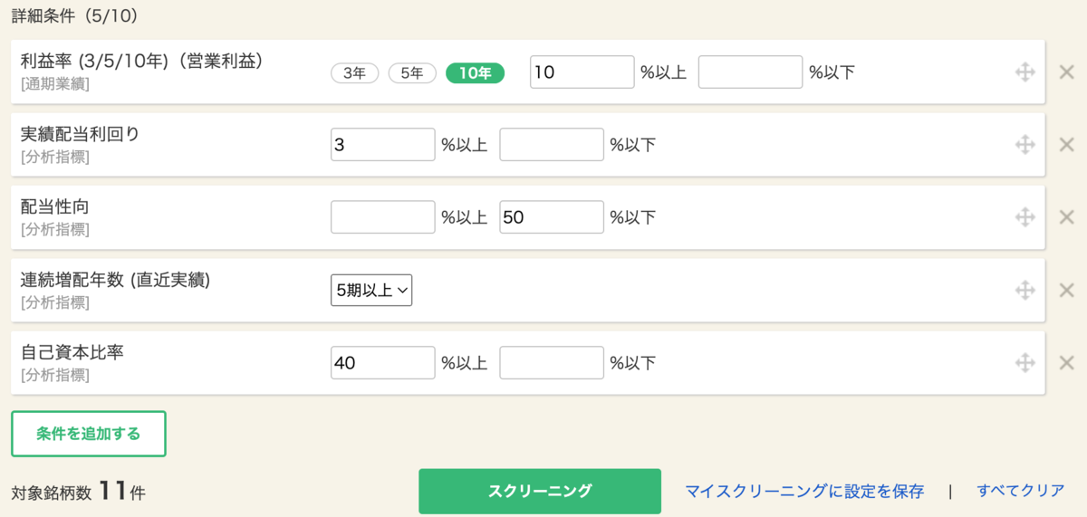
Task: Delete the 配当性向 condition via X icon
Action: [x=1066, y=217]
